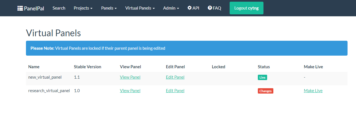
Task: Click the Virtual Panels page heading
Action: click(x=53, y=33)
